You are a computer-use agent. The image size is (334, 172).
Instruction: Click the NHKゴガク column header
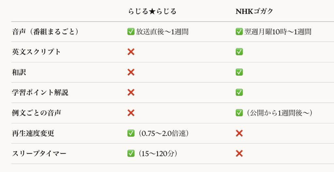pyautogui.click(x=254, y=11)
